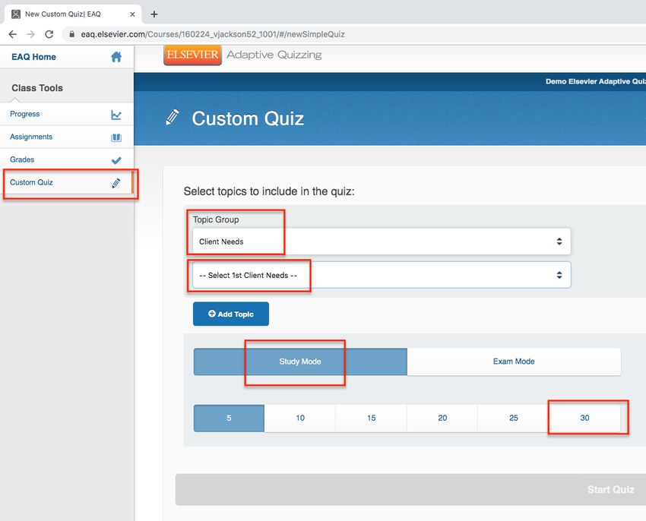Image resolution: width=646 pixels, height=521 pixels.
Task: Click the Grades checkmark icon
Action: click(x=116, y=160)
